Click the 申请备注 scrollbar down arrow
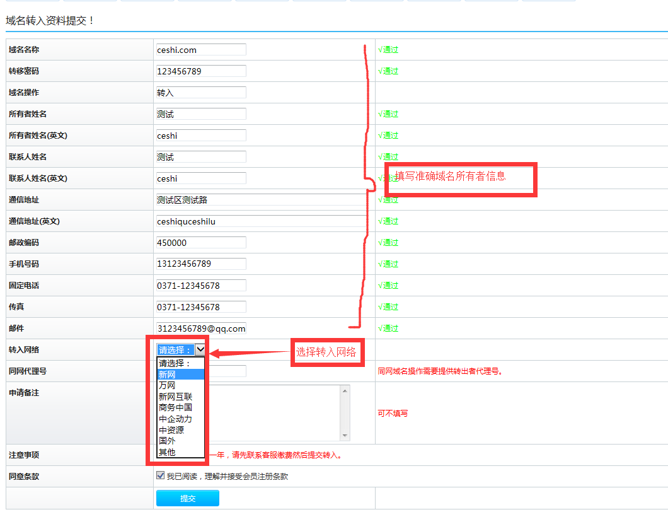 click(345, 436)
